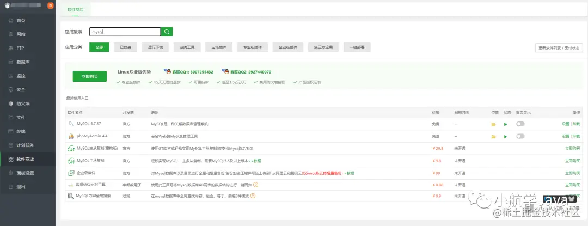Select the 系统工具 category filter
The image size is (588, 226).
pos(187,47)
